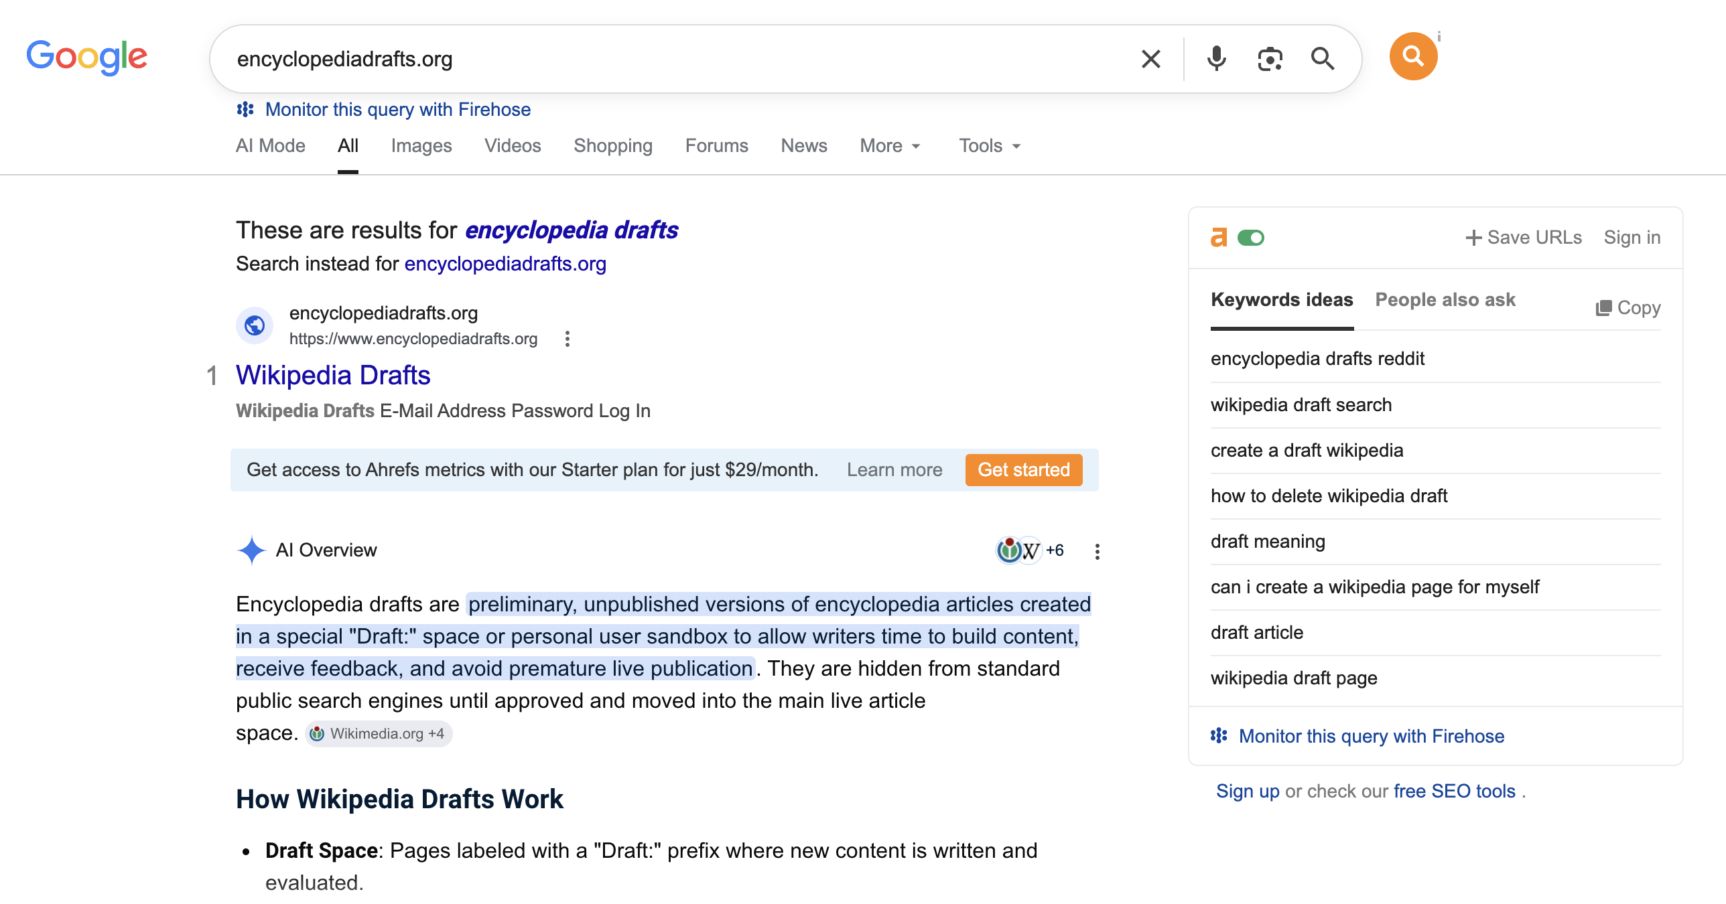Open the AI Overview source icons +6
Image resolution: width=1726 pixels, height=904 pixels.
(x=1031, y=550)
